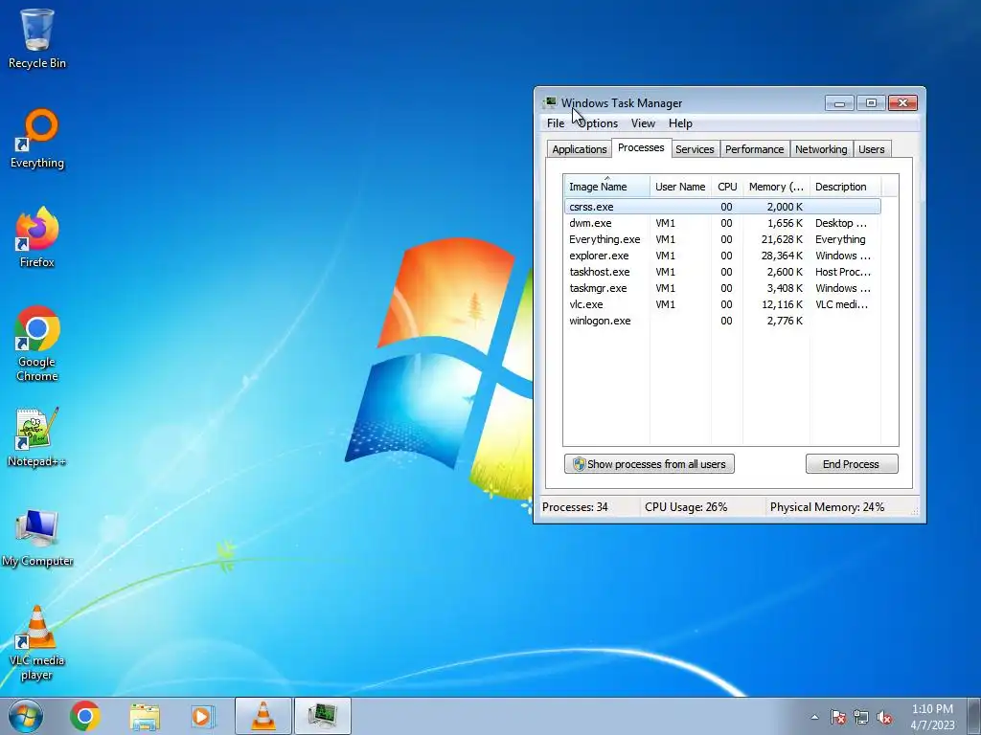Open the Options menu
The width and height of the screenshot is (981, 735).
pyautogui.click(x=598, y=123)
